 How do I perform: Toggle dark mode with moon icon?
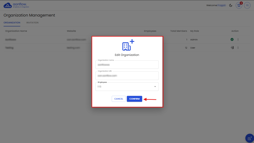pos(231,5)
